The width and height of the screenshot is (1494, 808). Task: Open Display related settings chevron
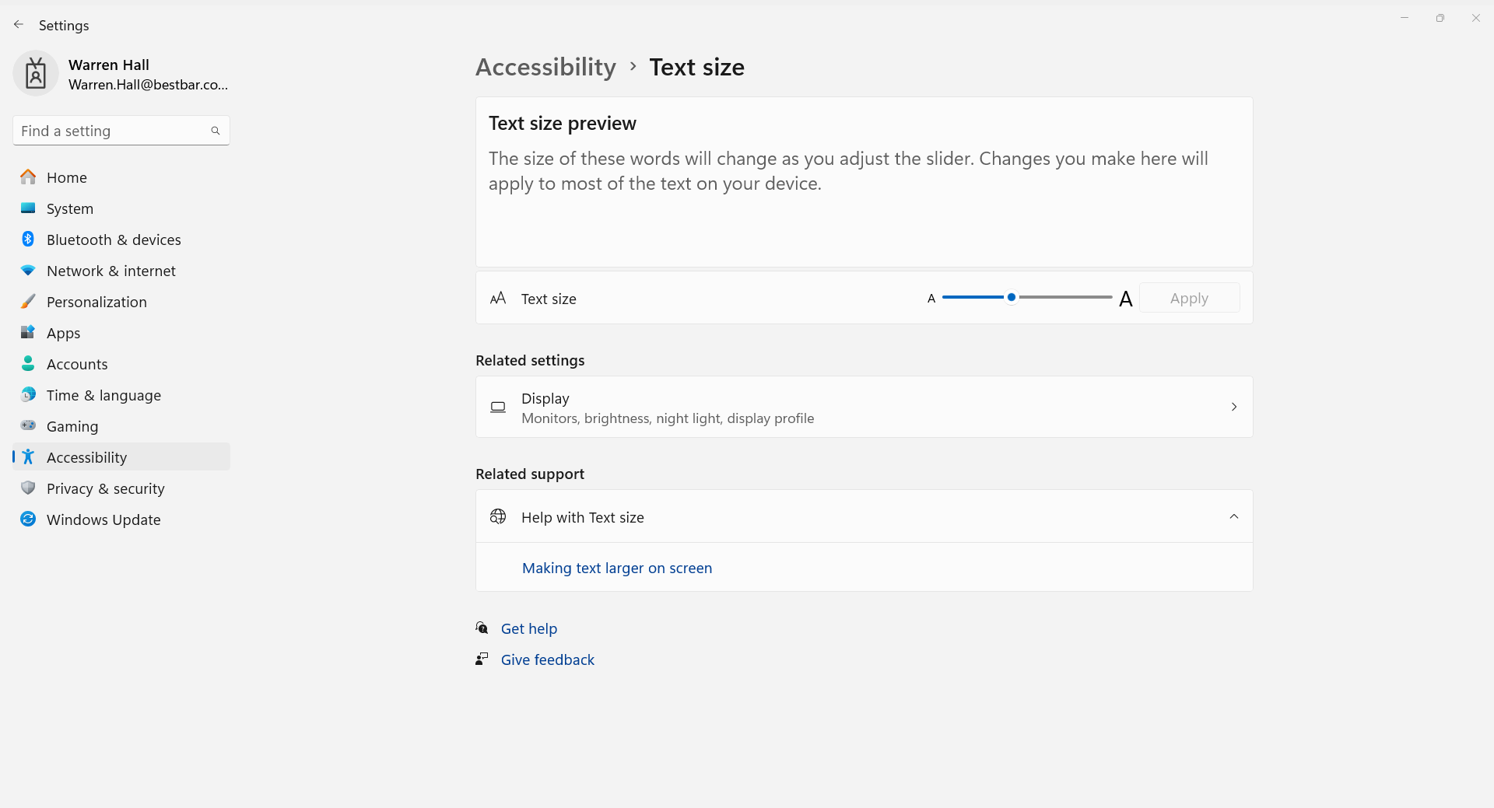tap(1234, 407)
